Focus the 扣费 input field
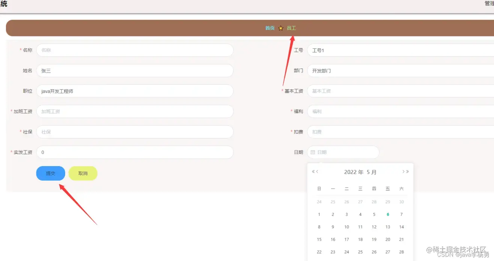Viewport: 494px width, 261px height. tap(400, 132)
